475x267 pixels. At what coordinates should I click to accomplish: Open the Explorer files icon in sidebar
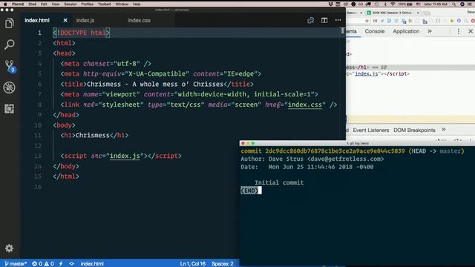[x=10, y=23]
